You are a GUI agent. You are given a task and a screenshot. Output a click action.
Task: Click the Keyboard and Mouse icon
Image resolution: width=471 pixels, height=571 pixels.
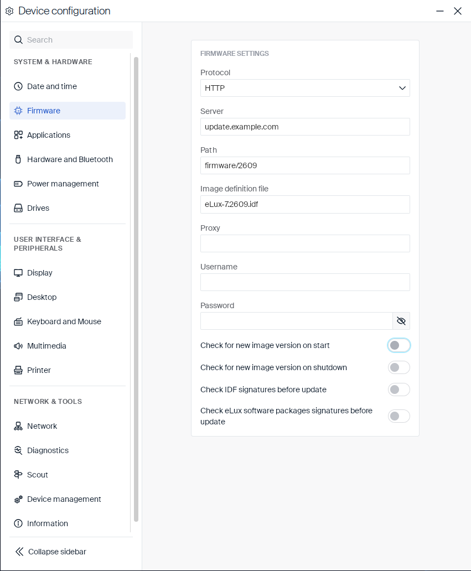pyautogui.click(x=18, y=321)
